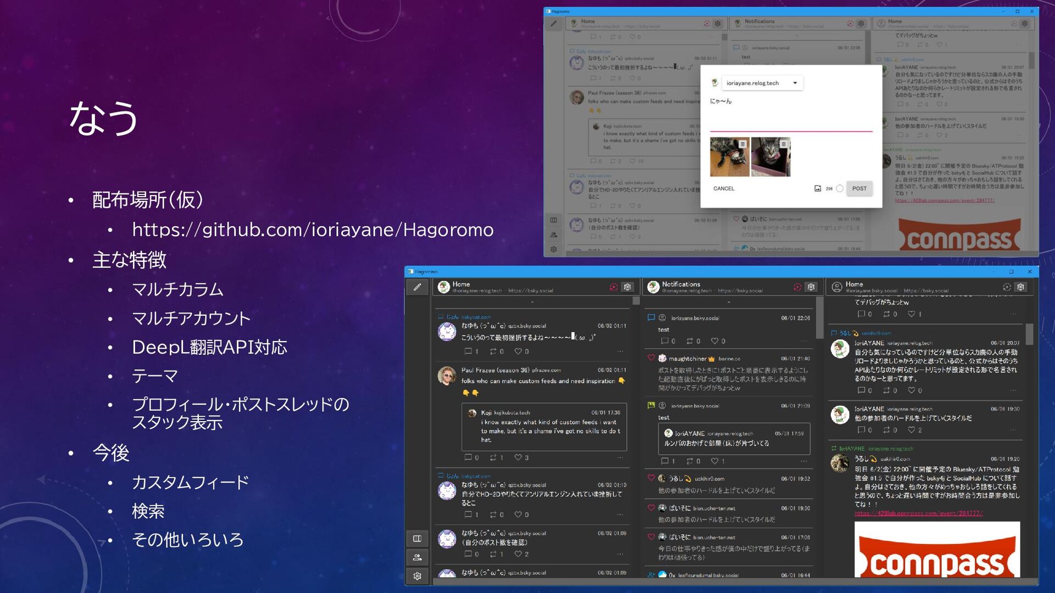The image size is (1055, 593).
Task: Click add image icon in post dialog
Action: [818, 188]
